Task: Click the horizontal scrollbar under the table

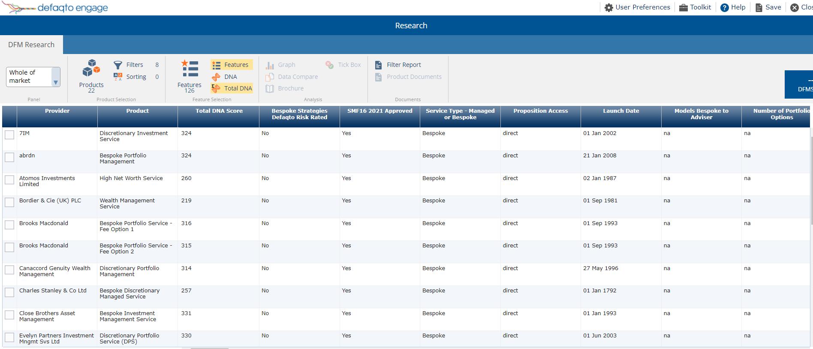Action: tap(209, 348)
